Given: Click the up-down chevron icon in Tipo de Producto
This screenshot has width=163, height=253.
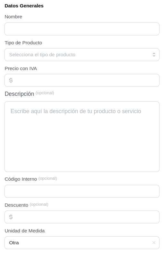Looking at the screenshot, I should [154, 55].
